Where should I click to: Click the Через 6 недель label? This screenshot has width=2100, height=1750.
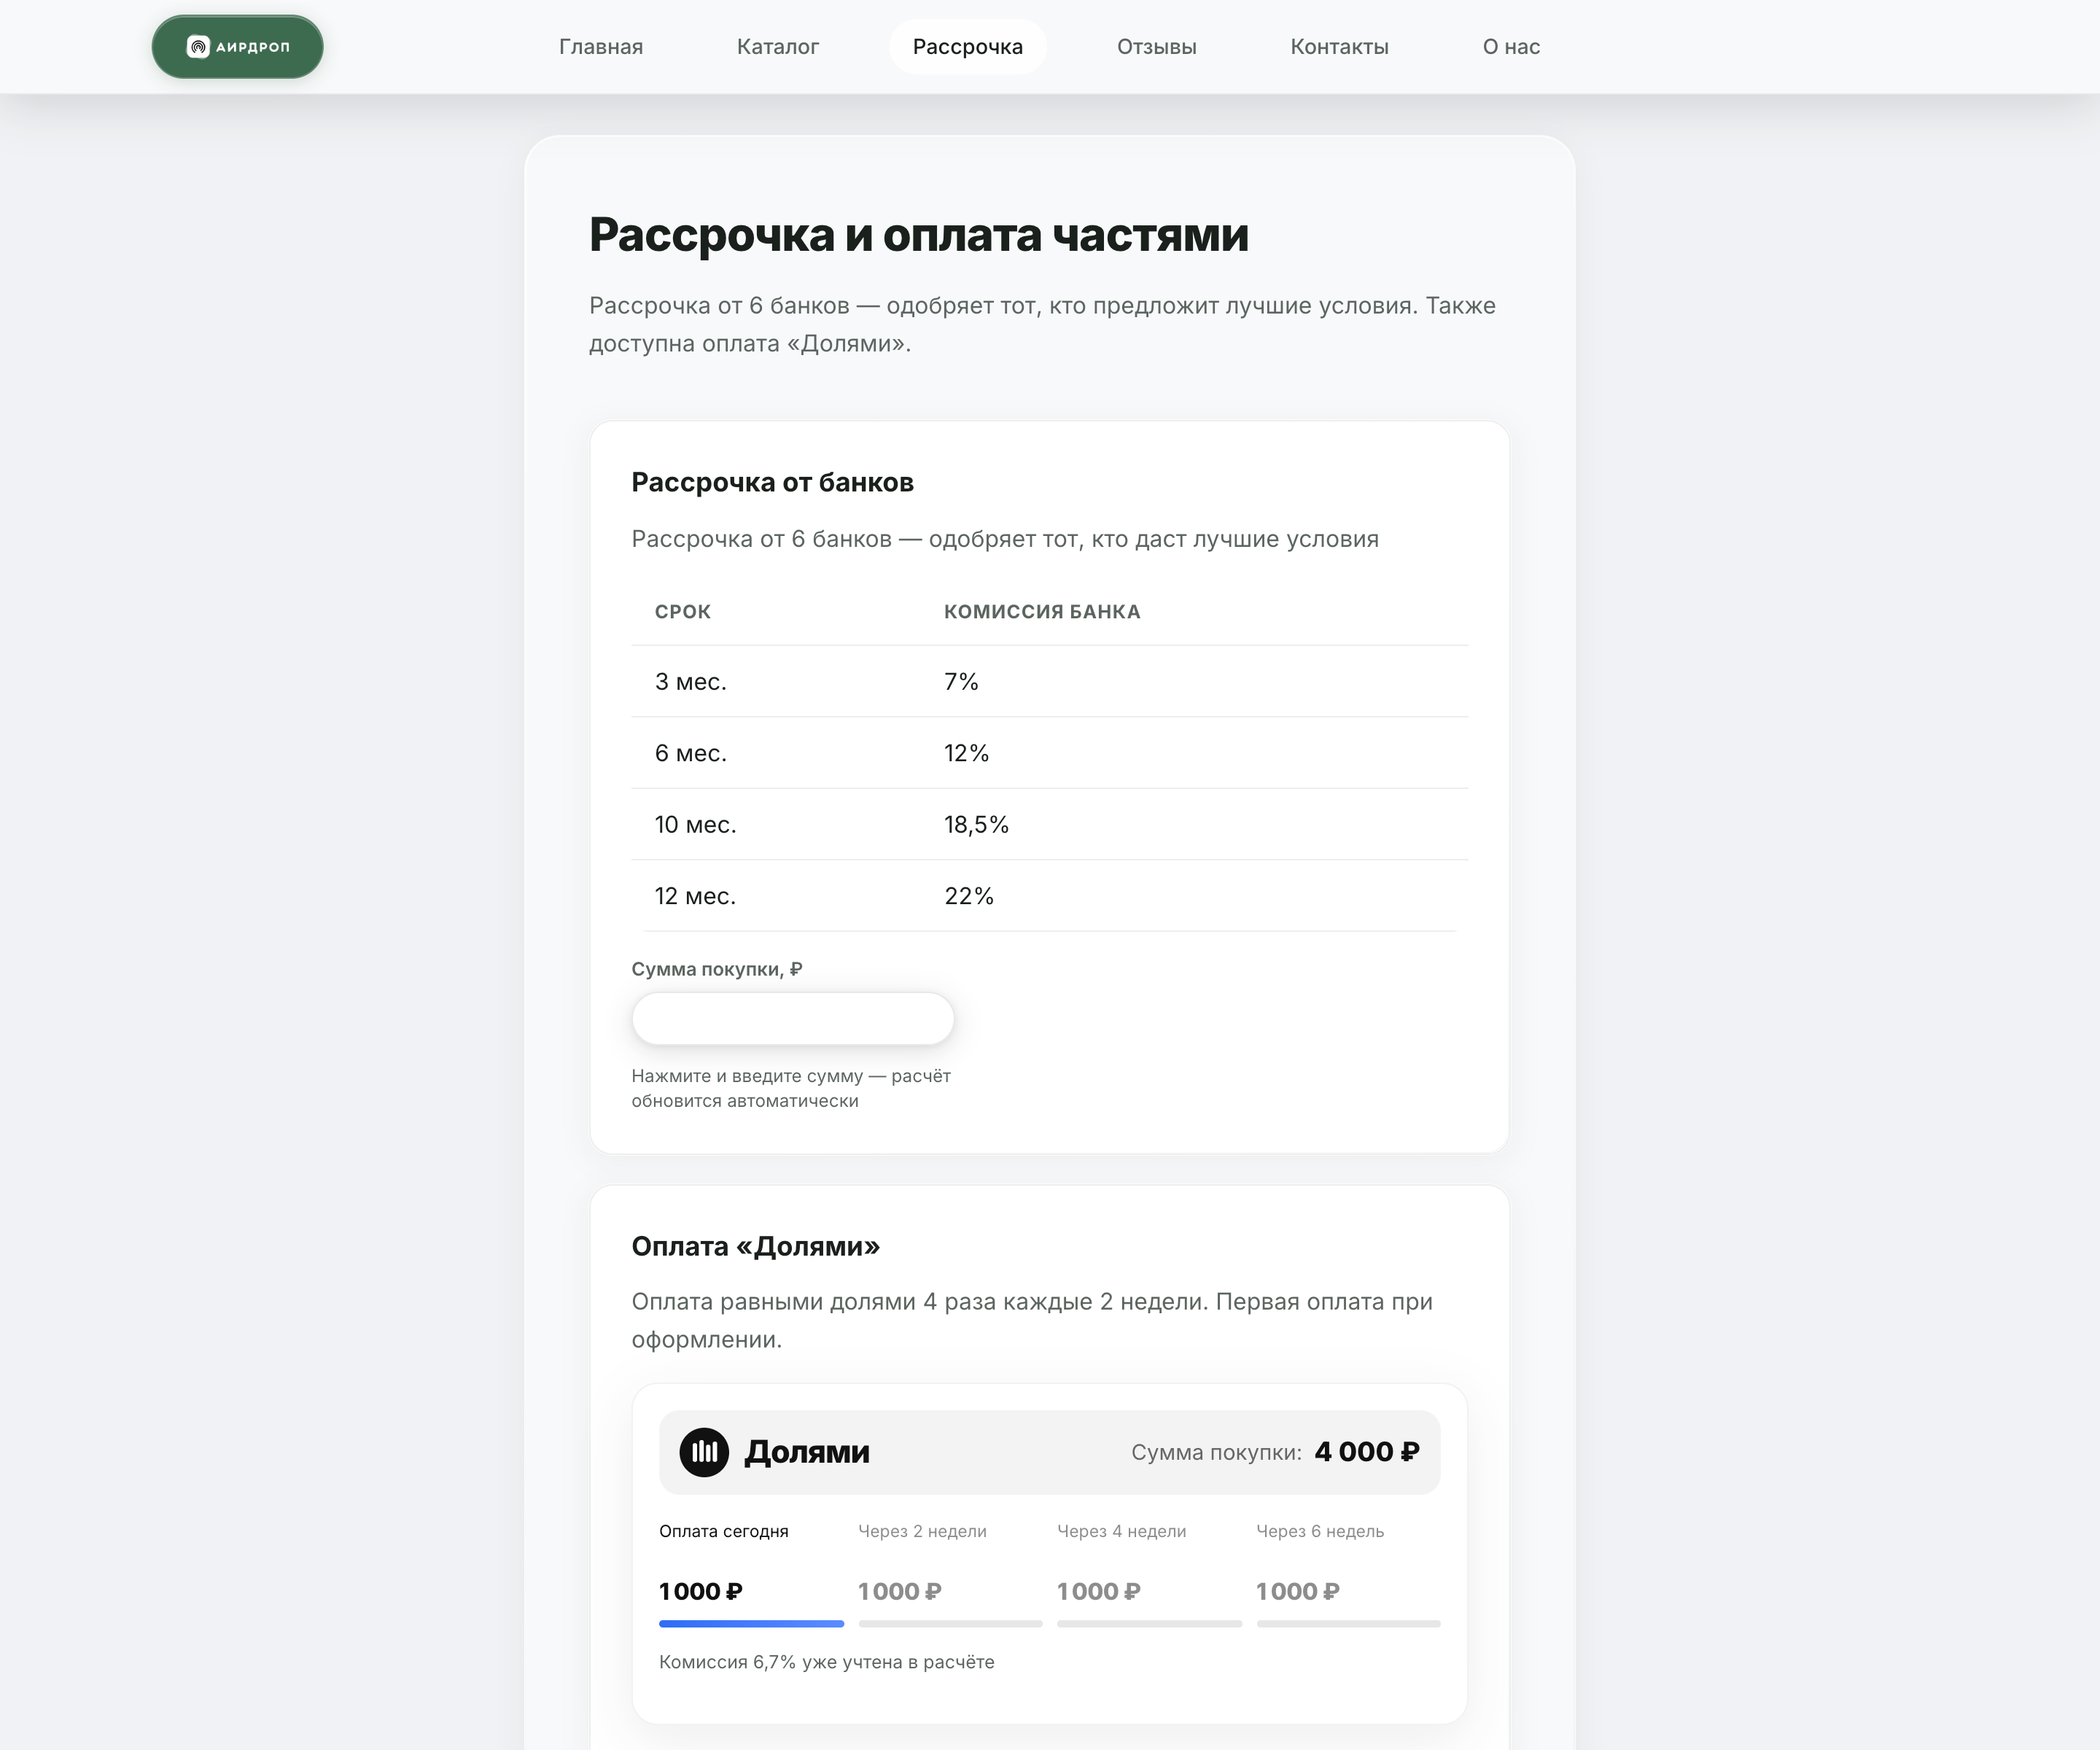pyautogui.click(x=1320, y=1531)
